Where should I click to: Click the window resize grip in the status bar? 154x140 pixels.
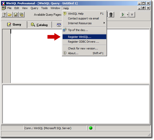[x=149, y=135]
